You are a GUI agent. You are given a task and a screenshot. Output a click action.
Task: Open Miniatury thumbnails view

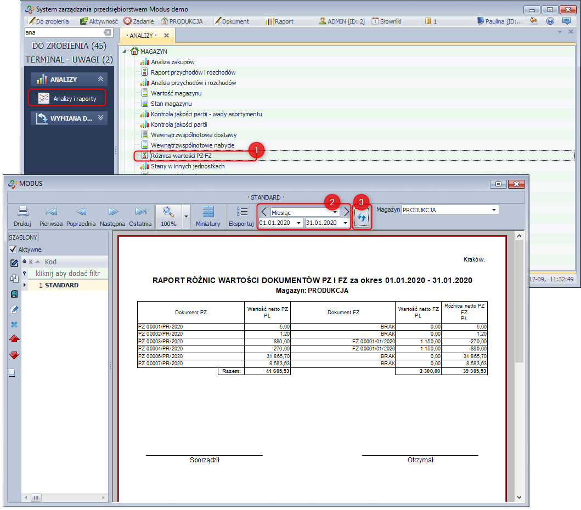208,212
